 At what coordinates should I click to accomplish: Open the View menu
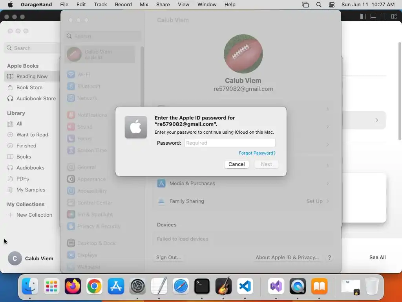184,5
